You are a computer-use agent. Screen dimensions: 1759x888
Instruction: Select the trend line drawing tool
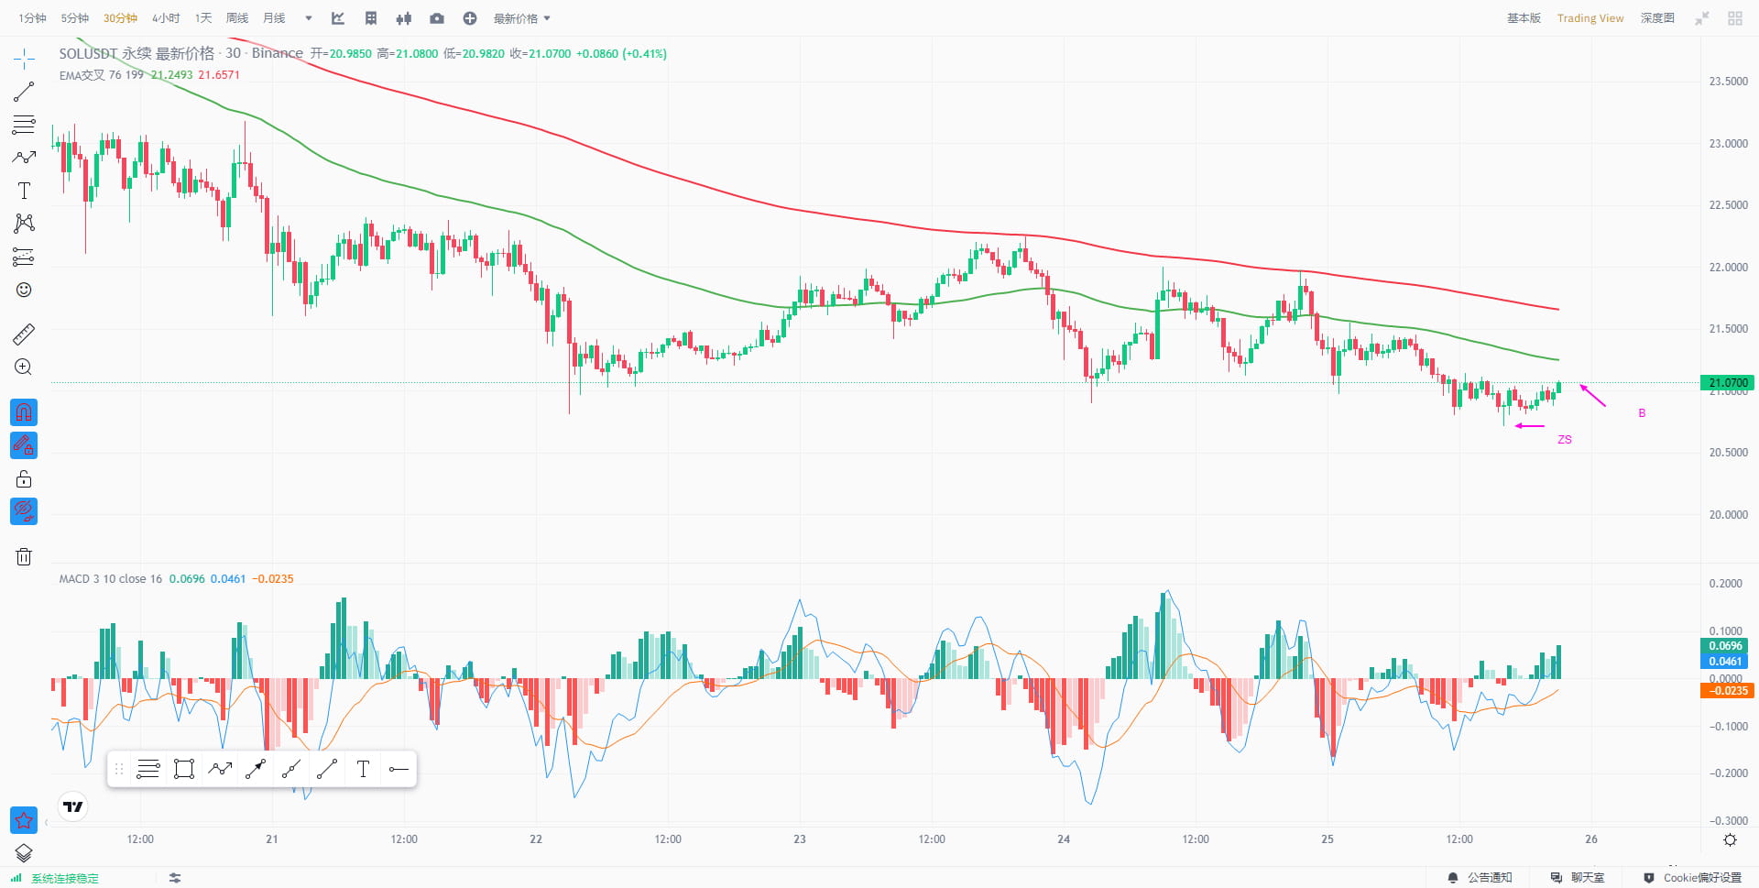[x=24, y=92]
